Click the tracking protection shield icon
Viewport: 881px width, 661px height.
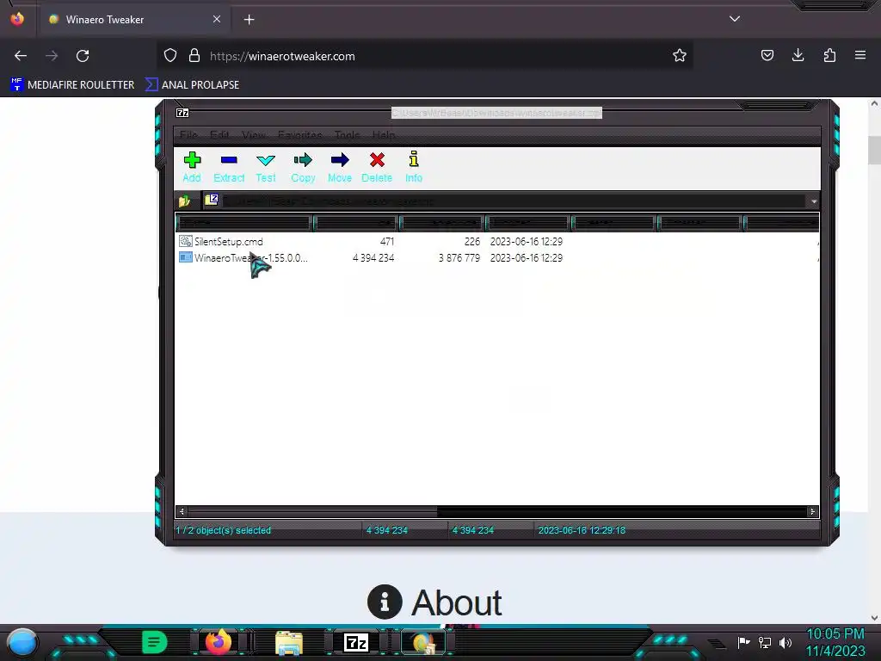coord(170,56)
